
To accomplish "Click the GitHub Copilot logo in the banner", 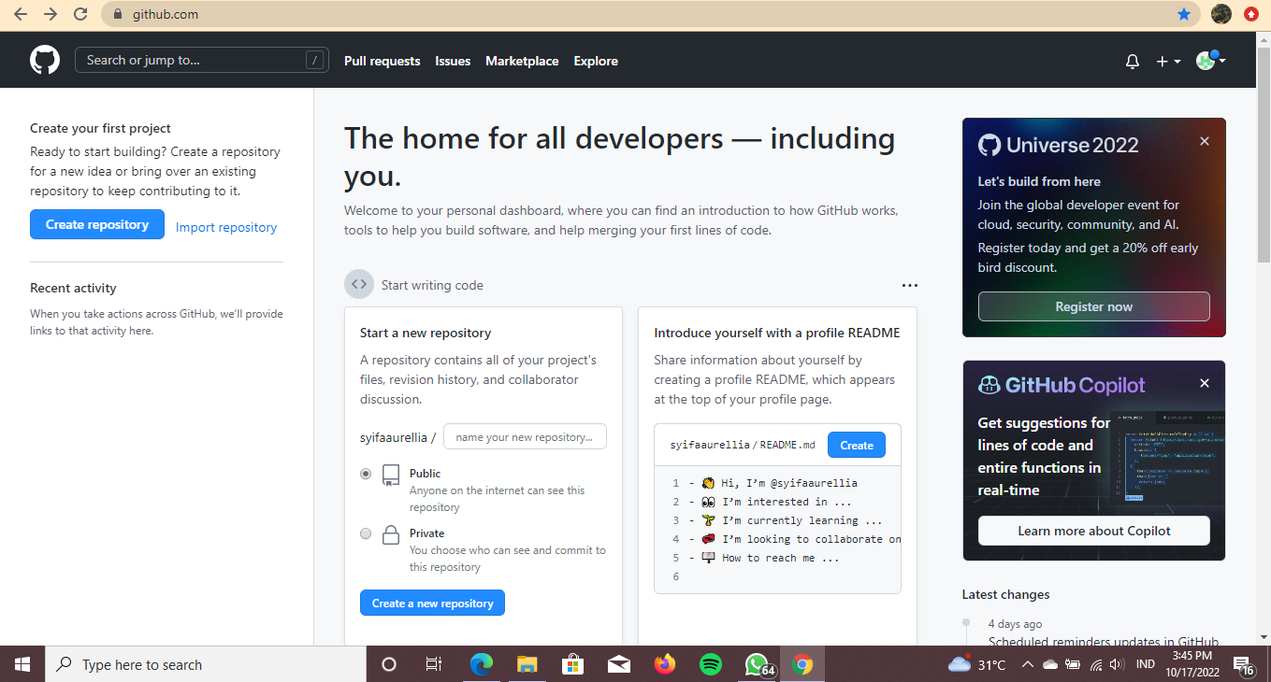I will tap(990, 384).
